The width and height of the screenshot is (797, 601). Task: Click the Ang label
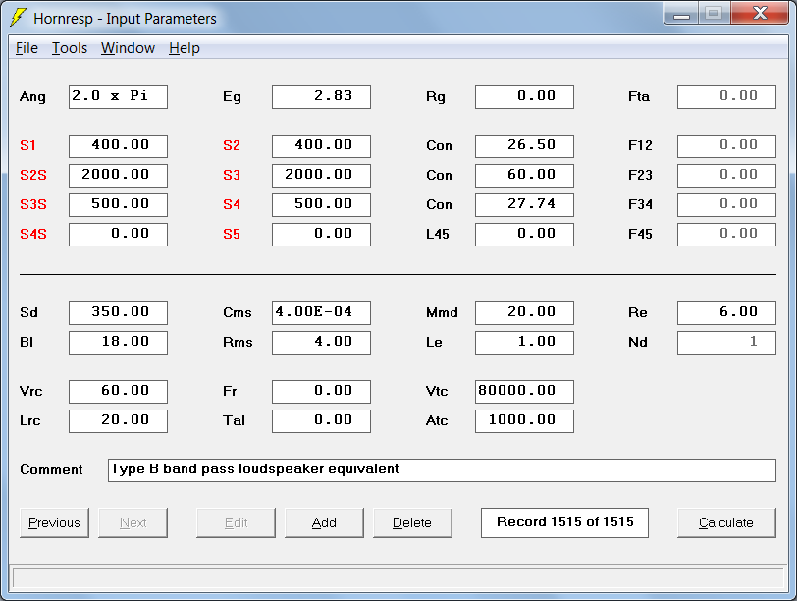[x=32, y=97]
